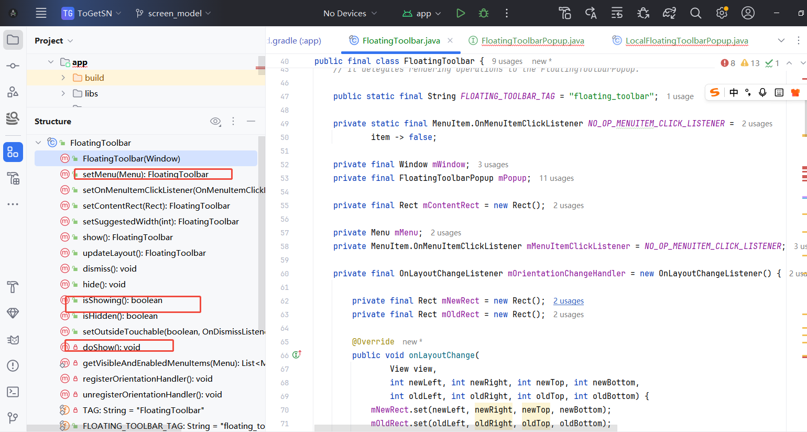Click the editor horizontal scrollbar

[x=466, y=428]
